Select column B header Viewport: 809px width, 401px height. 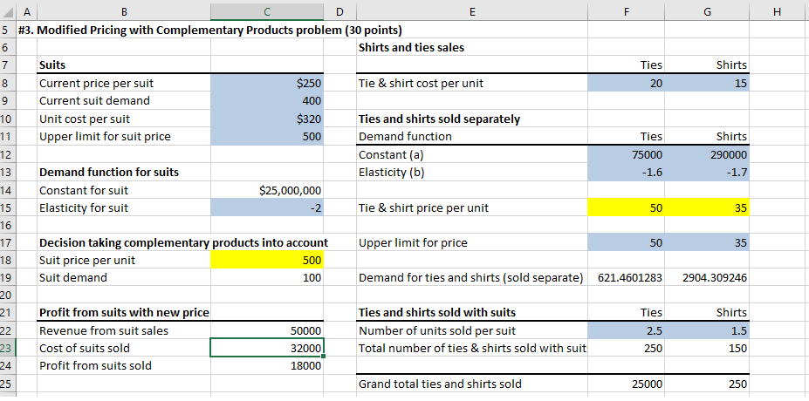123,12
